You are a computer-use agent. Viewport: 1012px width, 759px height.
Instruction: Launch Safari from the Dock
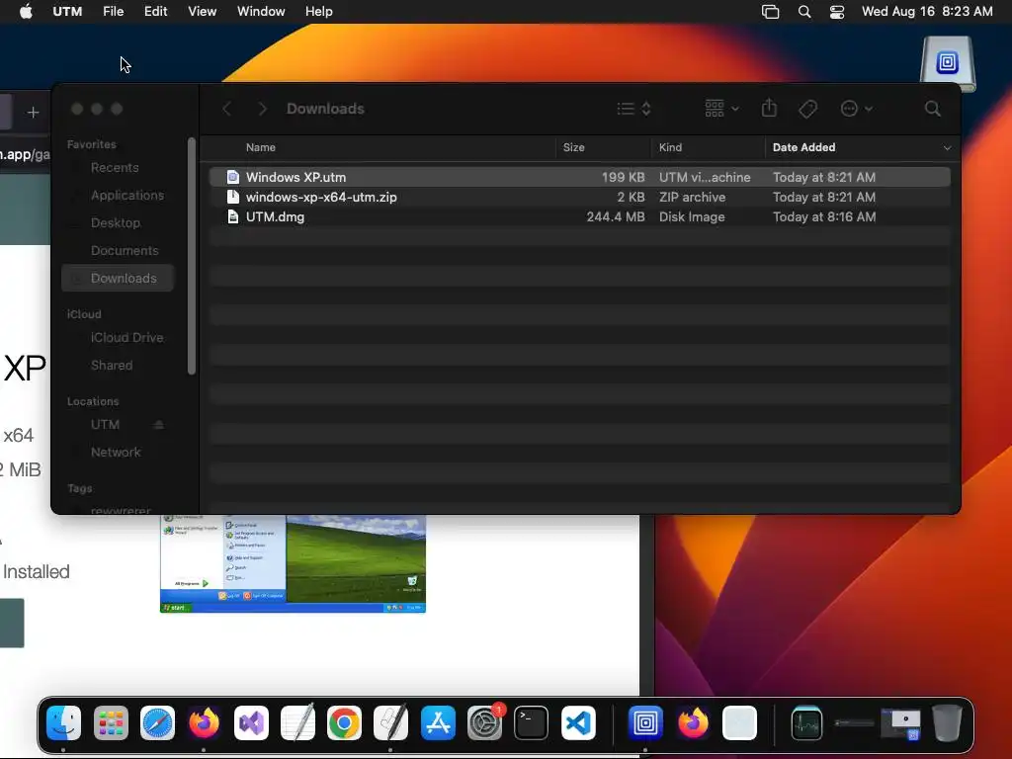coord(157,722)
